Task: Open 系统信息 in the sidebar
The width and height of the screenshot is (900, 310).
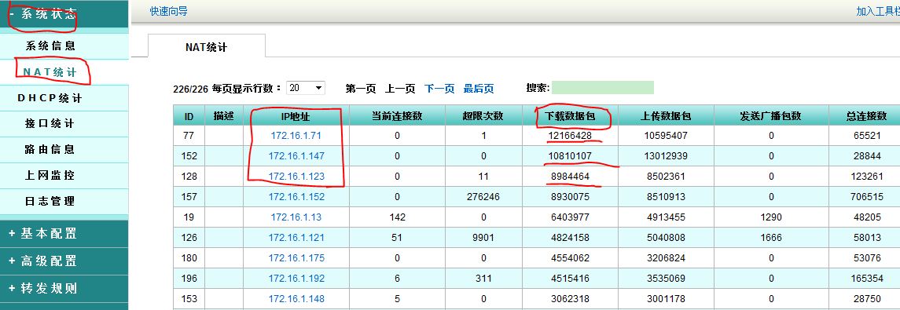Action: [50, 46]
